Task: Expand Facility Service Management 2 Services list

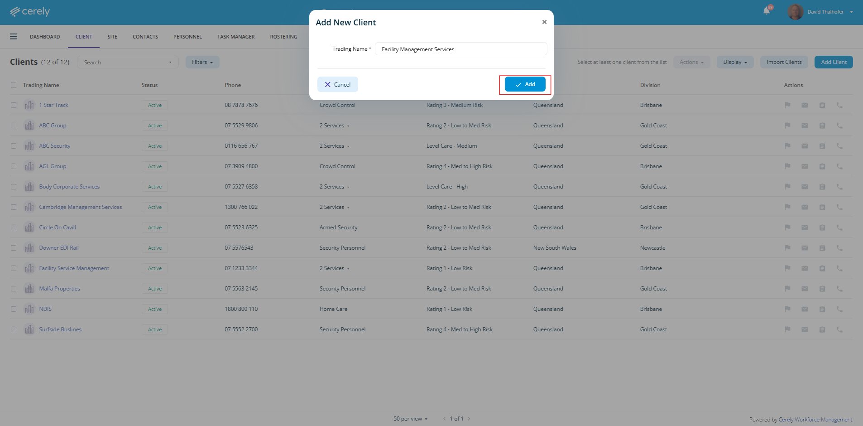Action: [x=334, y=268]
